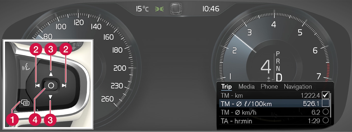Viewport: 352px width, 132px height.
Task: Select the Trip tab
Action: [x=227, y=87]
